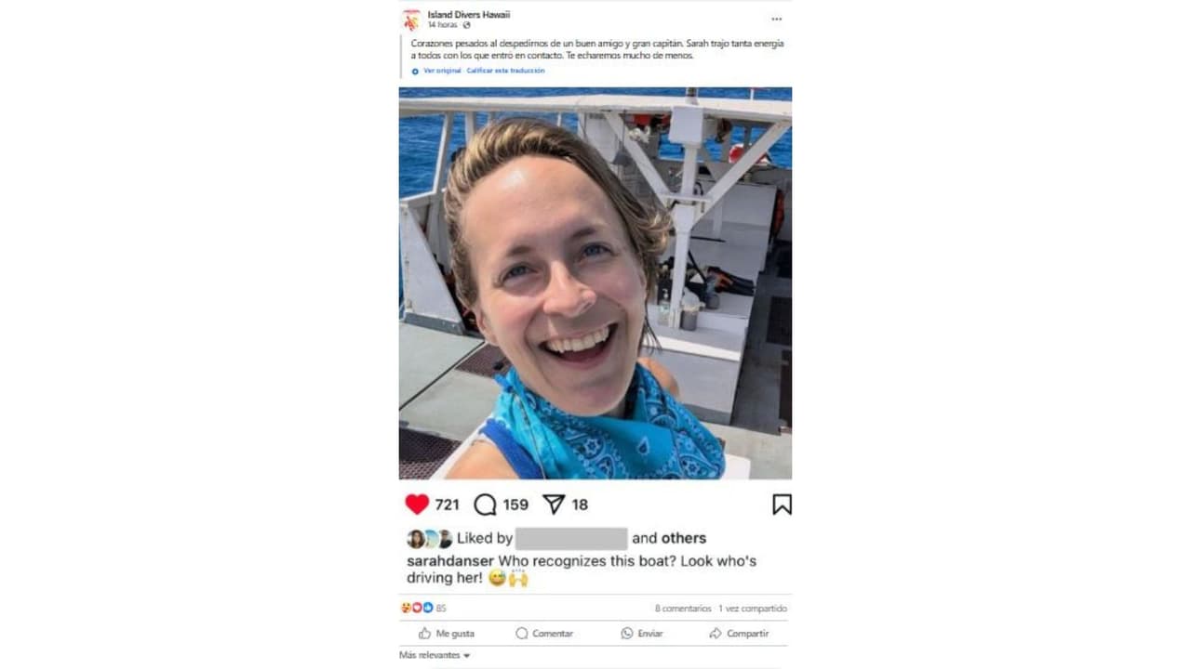Click the Ver original link
The image size is (1191, 669).
[442, 71]
